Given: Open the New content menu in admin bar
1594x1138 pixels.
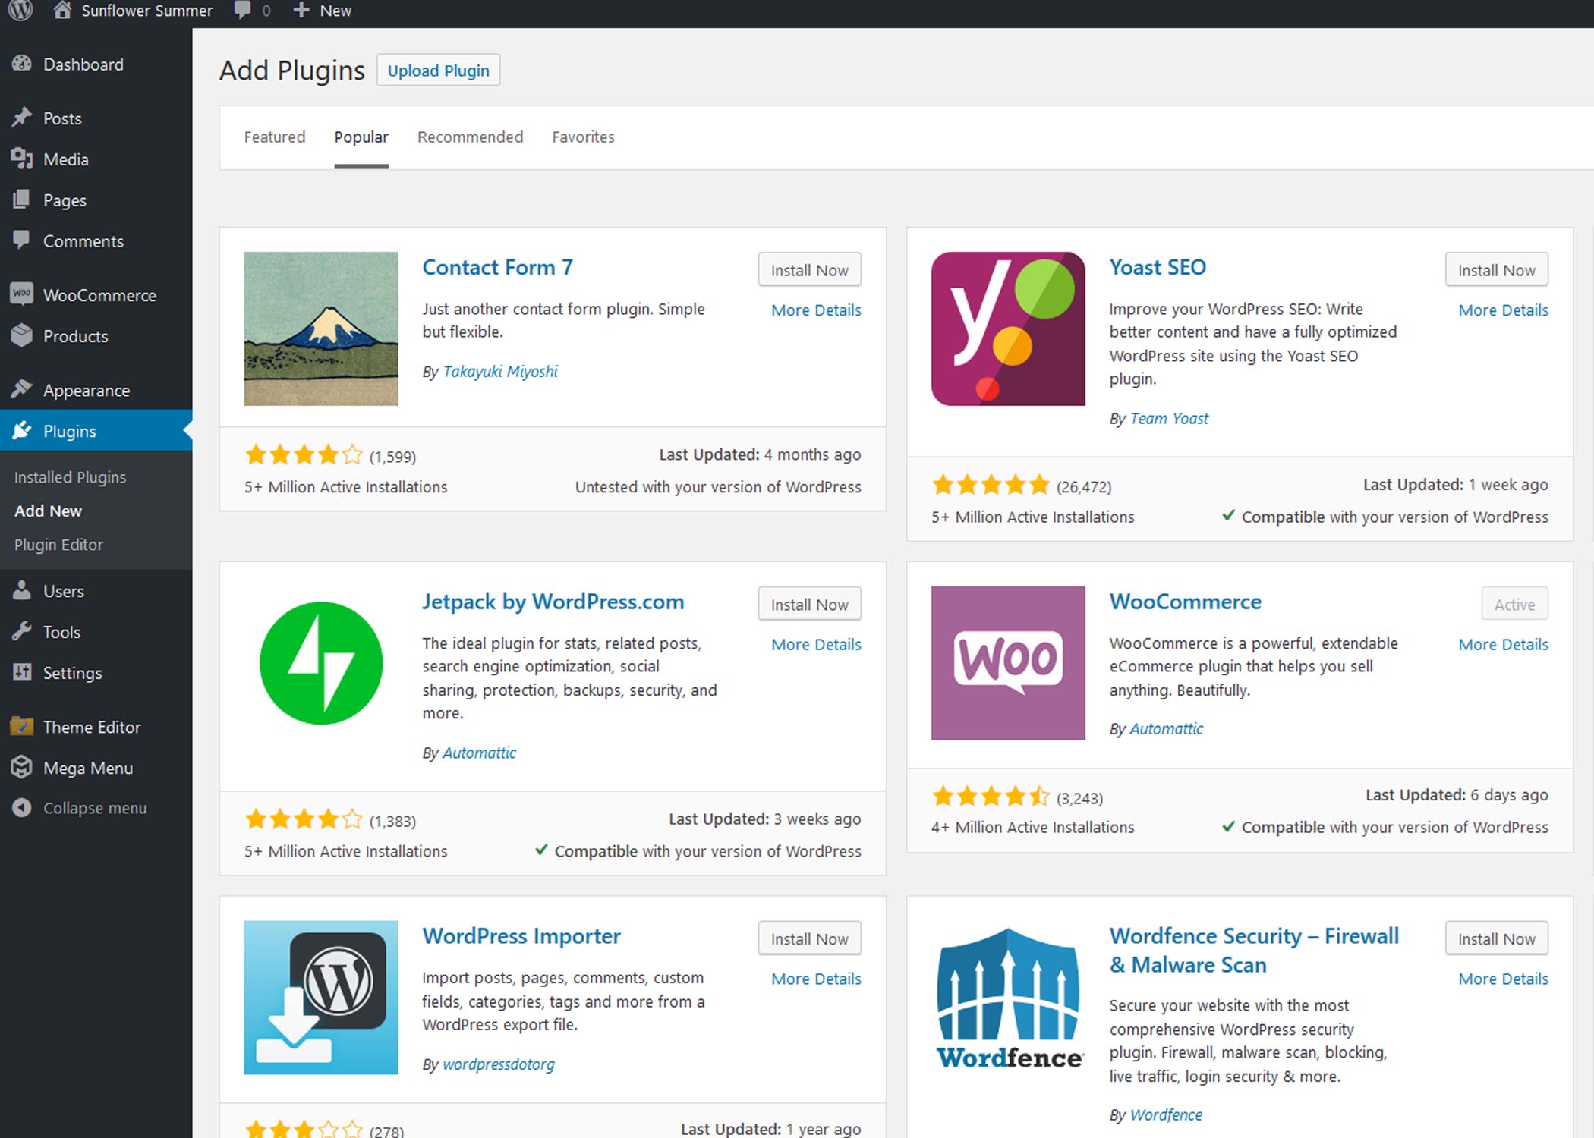Looking at the screenshot, I should pyautogui.click(x=323, y=11).
